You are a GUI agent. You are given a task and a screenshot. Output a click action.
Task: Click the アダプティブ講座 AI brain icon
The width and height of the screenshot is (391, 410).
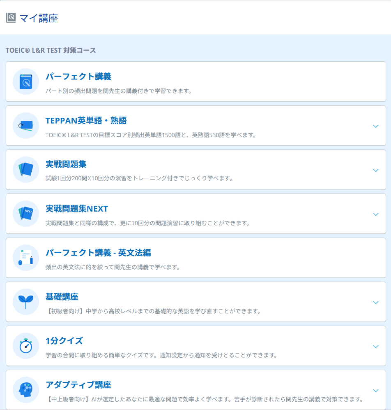[x=26, y=390]
